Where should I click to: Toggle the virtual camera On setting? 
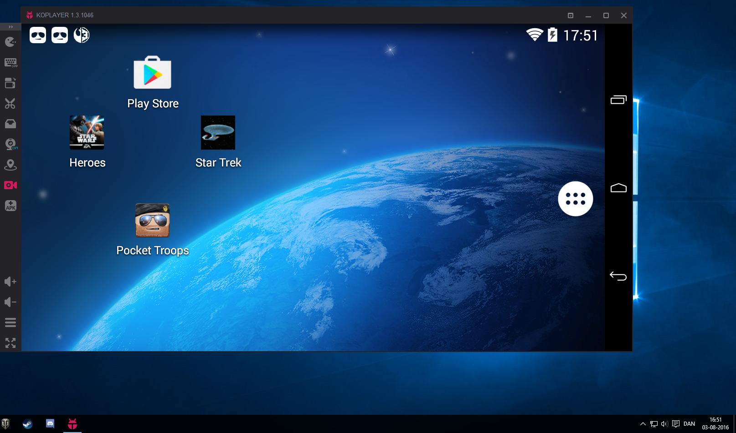pyautogui.click(x=10, y=144)
